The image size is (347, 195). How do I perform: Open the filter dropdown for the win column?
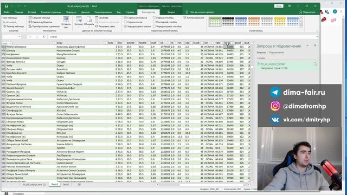(x=213, y=43)
